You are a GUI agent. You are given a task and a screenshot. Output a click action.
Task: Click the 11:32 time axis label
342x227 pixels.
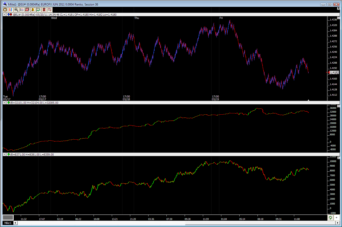(x=24, y=219)
